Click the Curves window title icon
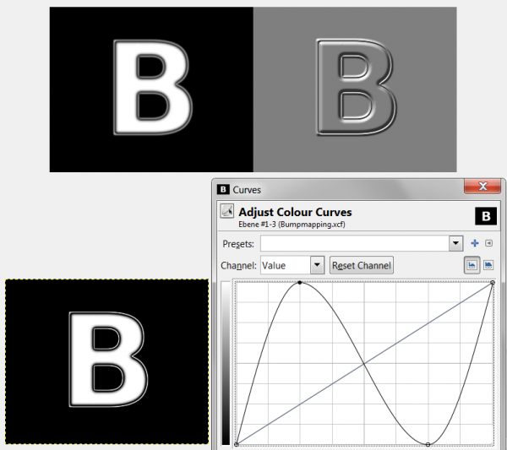 (223, 189)
